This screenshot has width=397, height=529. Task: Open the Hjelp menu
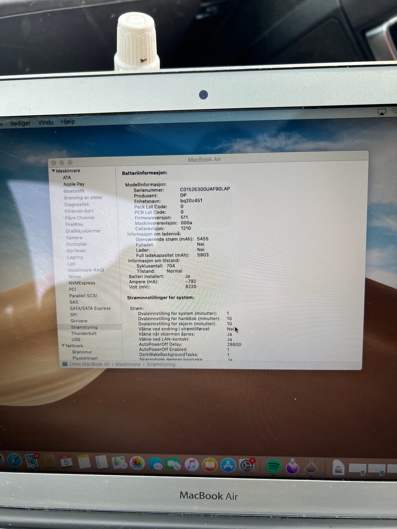coord(68,122)
